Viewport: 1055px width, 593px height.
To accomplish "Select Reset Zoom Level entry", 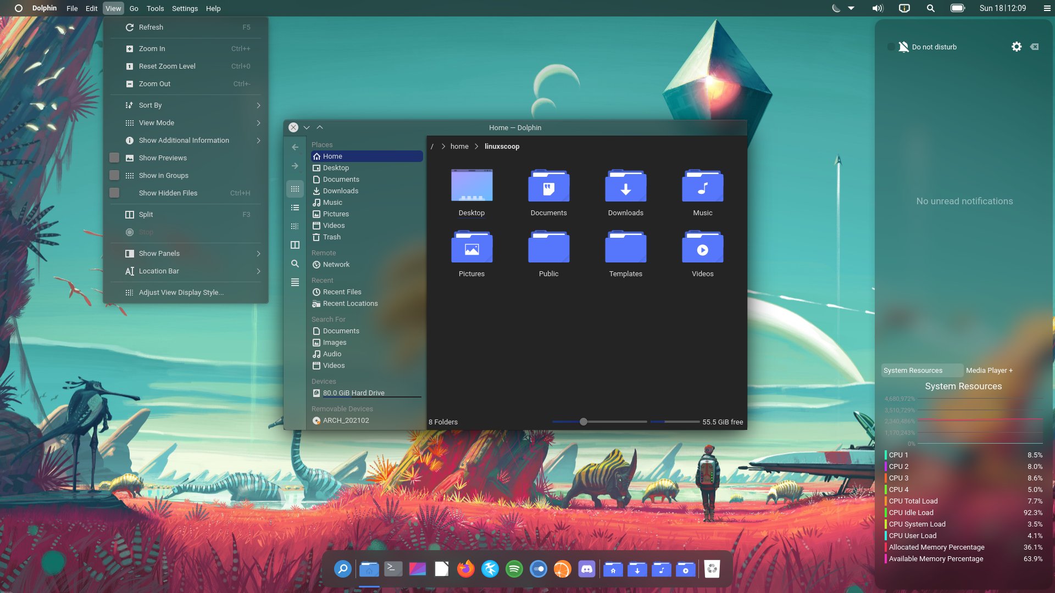I will pos(186,66).
